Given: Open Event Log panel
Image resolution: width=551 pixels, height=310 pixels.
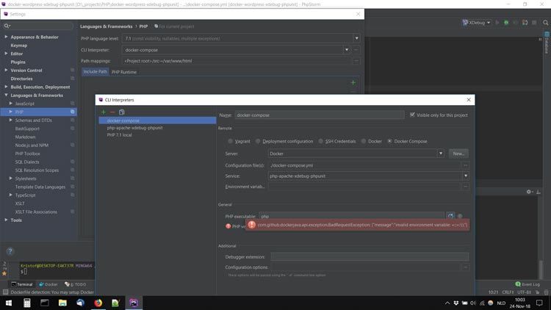Looking at the screenshot, I should 527,284.
